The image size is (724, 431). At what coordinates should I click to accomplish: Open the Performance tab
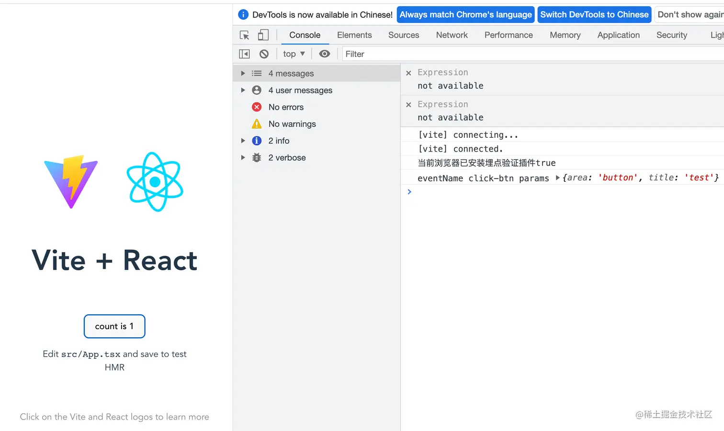coord(509,35)
